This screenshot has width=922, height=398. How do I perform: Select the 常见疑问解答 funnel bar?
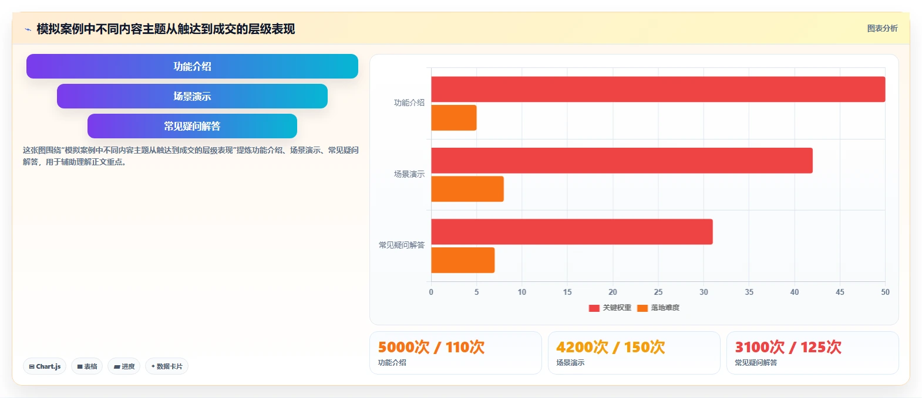point(192,126)
